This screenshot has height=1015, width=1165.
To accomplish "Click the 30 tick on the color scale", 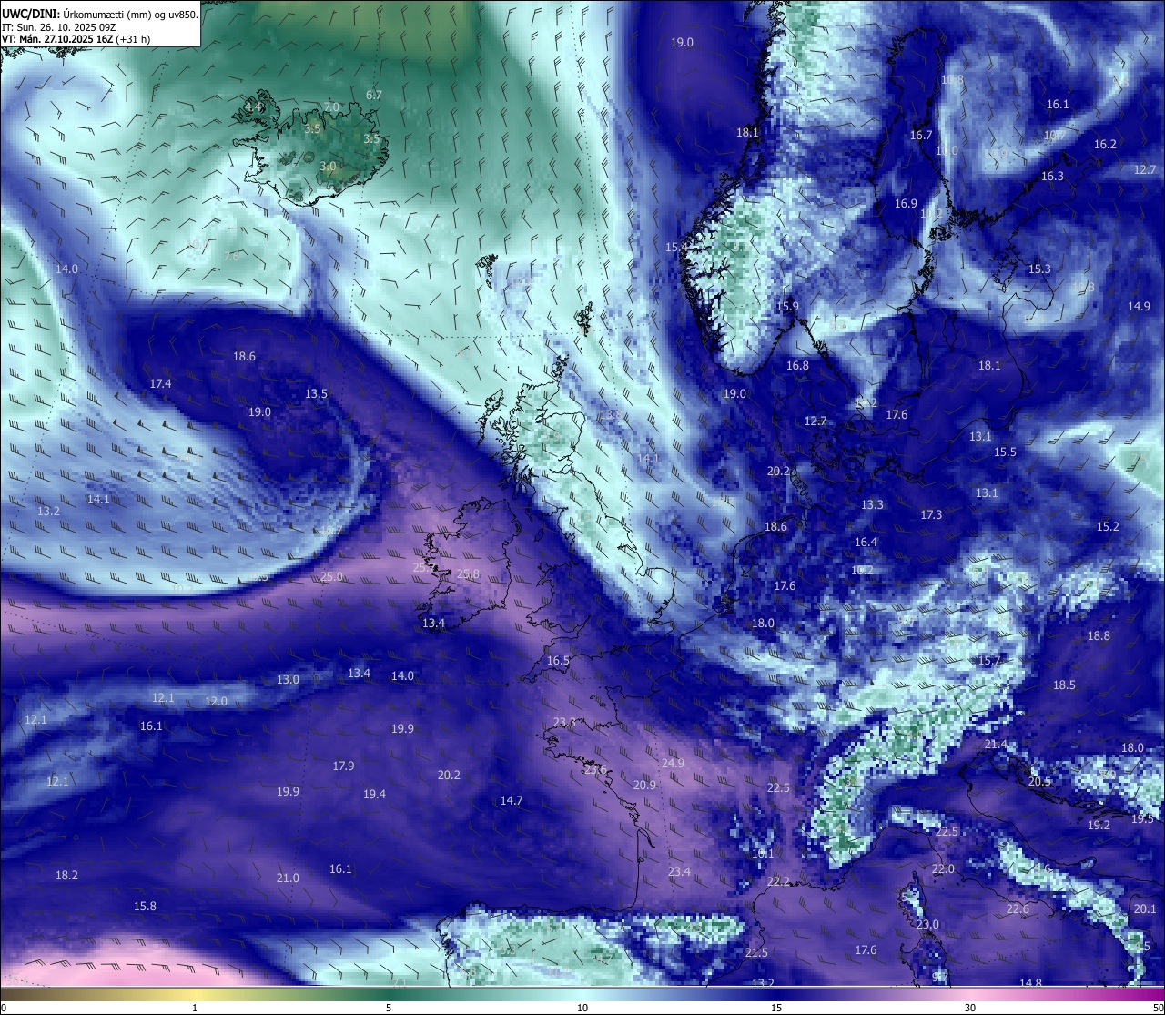I will point(970,1008).
